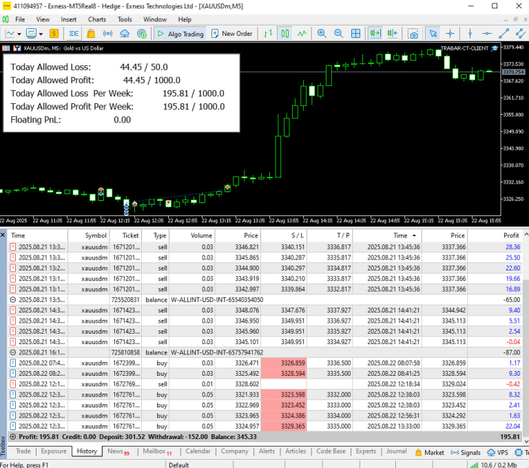Open Signals link in toolbox bar
Image resolution: width=529 pixels, height=468 pixels.
466,452
